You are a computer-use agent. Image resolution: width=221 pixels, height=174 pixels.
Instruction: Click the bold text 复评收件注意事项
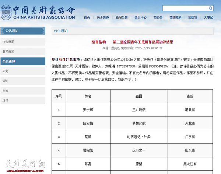[x=66, y=60]
